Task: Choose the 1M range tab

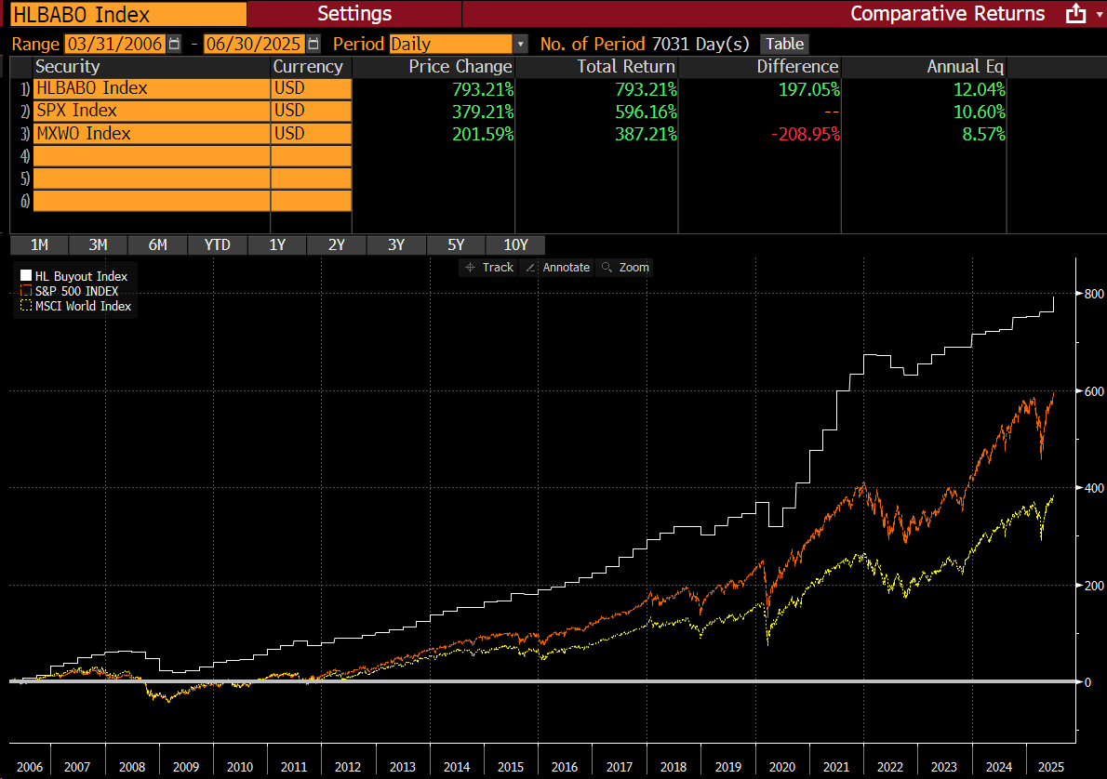Action: click(x=39, y=245)
